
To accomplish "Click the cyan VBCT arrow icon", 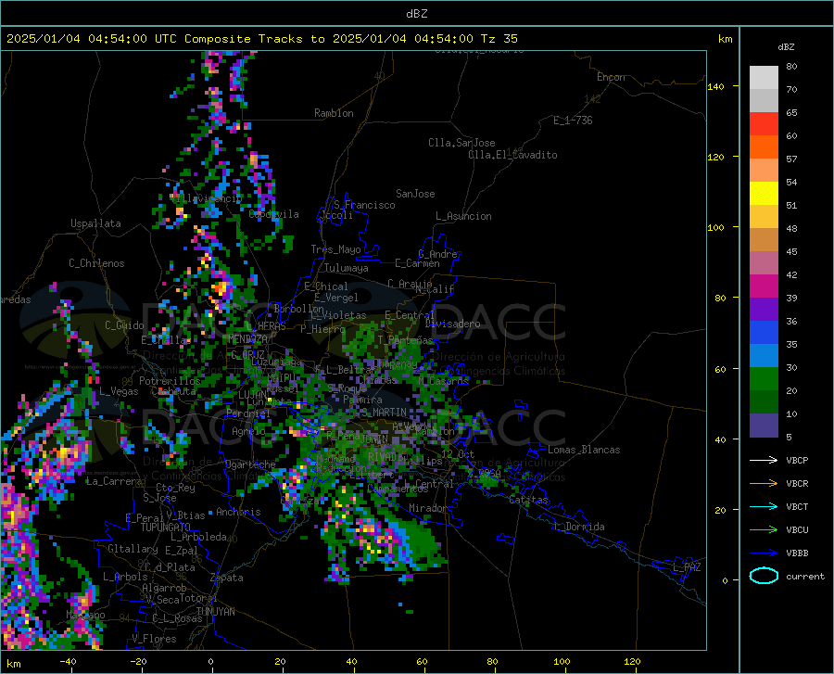I will 764,506.
